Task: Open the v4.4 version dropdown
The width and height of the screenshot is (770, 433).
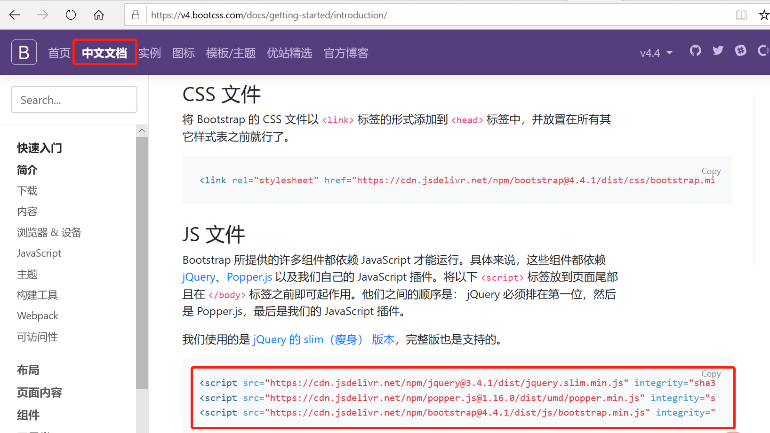Action: click(x=656, y=53)
